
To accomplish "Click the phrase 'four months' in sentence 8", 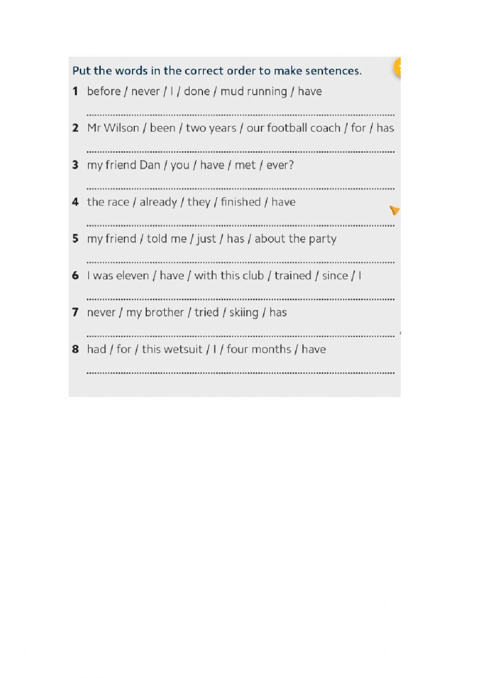I will pyautogui.click(x=259, y=349).
